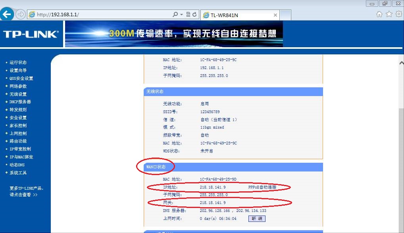This screenshot has height=233, width=404.
Task: Expand 无线设置 menu in sidebar
Action: pyautogui.click(x=18, y=94)
